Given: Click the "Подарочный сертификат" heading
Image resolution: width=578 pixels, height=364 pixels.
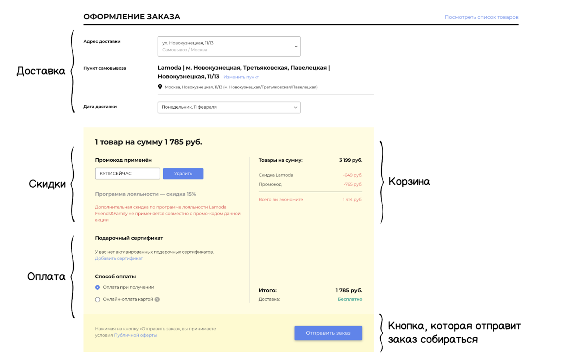Looking at the screenshot, I should pos(129,238).
